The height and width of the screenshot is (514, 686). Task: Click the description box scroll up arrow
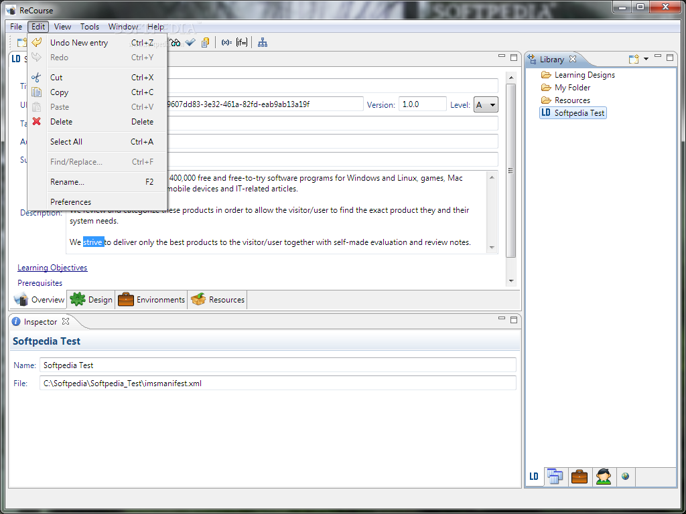[x=492, y=177]
